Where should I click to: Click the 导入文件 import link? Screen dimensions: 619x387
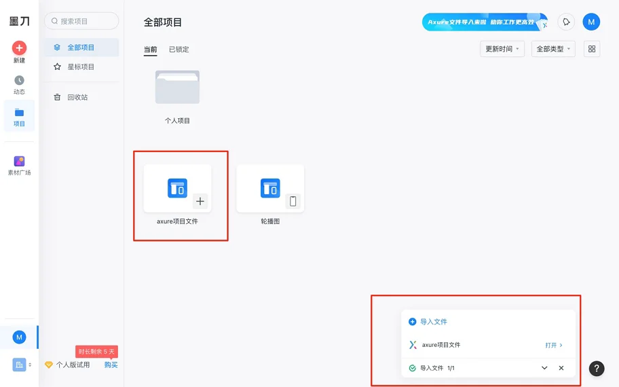tap(428, 322)
